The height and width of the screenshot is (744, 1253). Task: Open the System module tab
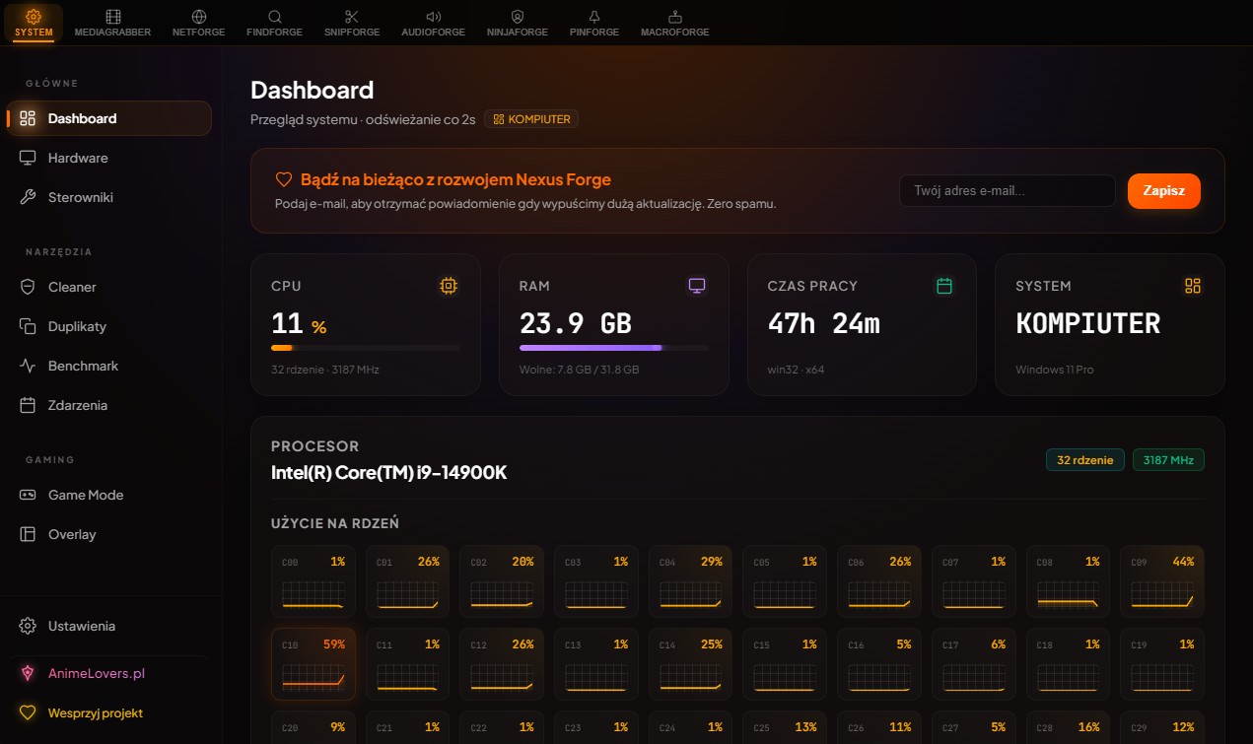(34, 23)
